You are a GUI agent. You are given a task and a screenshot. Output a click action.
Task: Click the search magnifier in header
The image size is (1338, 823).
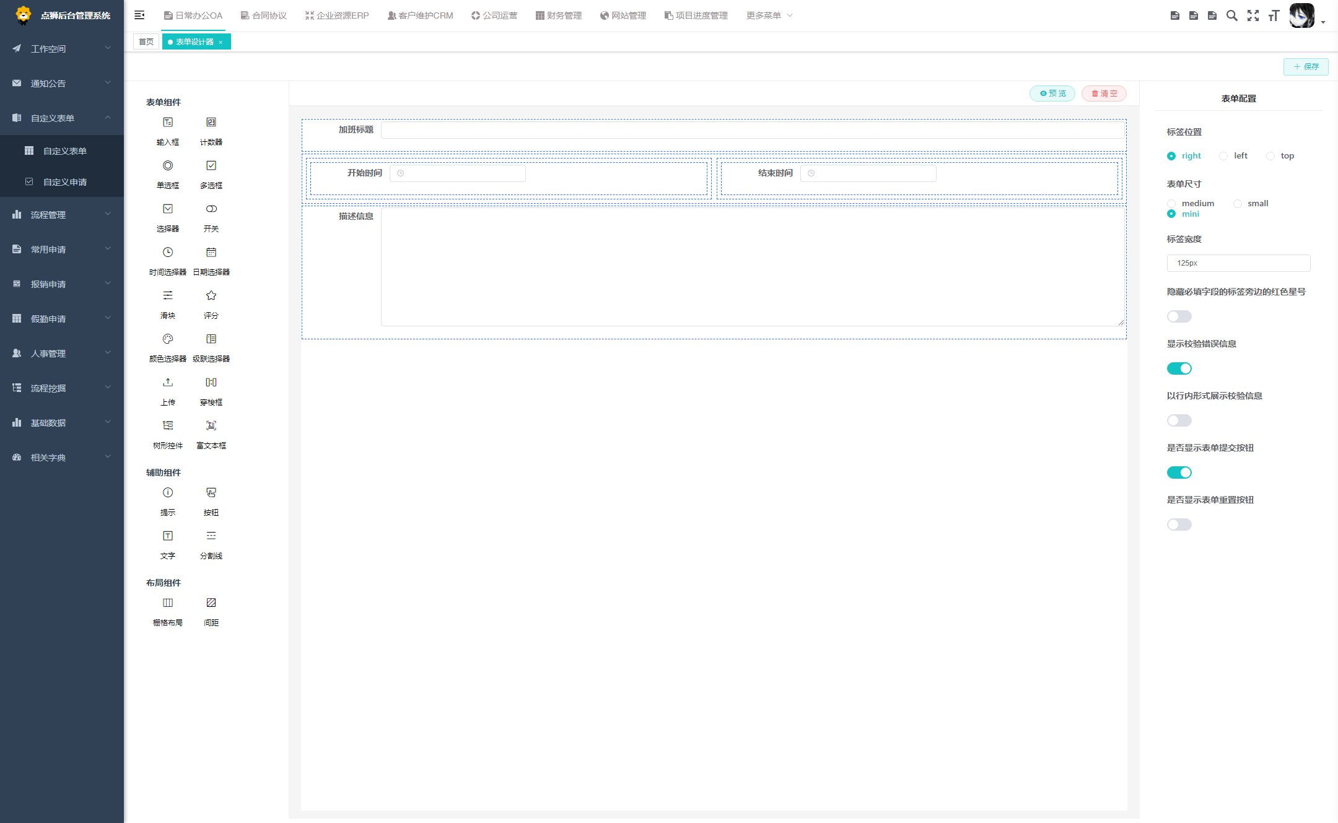(x=1232, y=16)
